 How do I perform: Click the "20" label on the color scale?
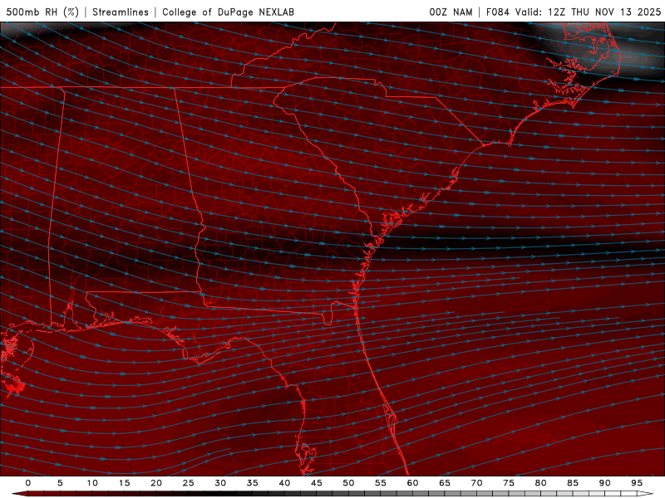click(156, 483)
